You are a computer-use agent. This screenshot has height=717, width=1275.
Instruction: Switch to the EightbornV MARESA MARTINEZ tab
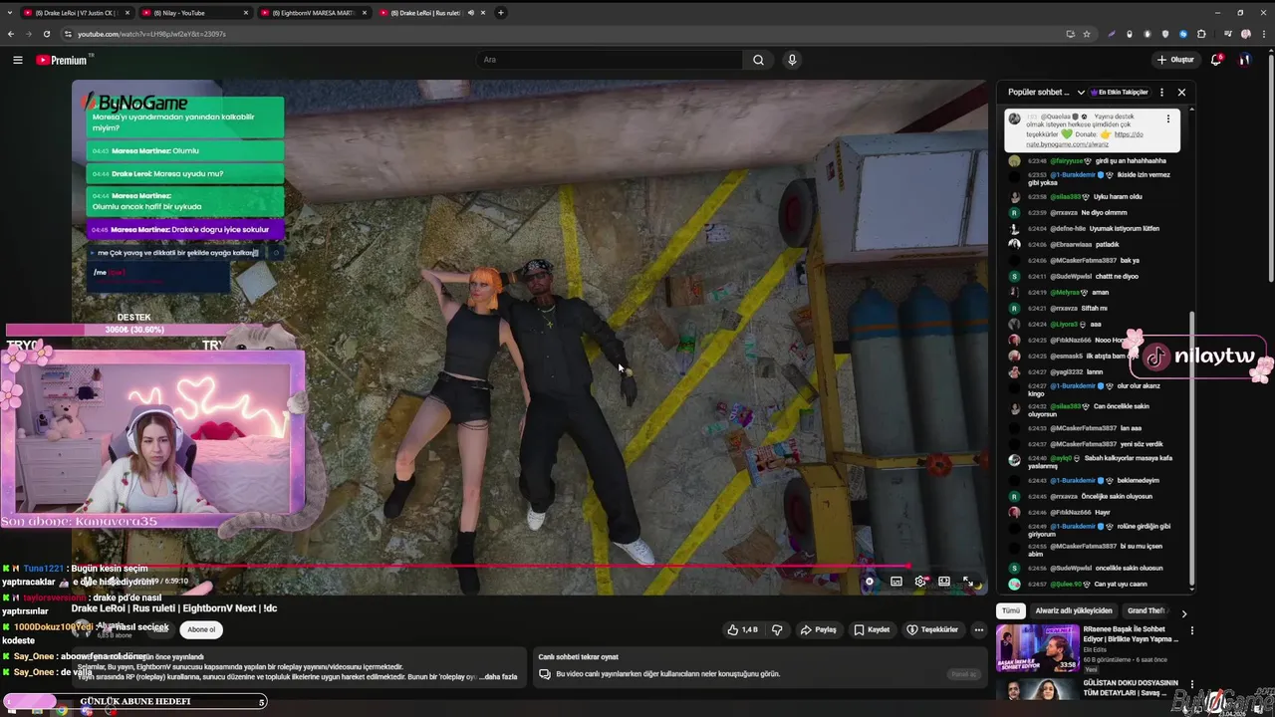coord(313,13)
